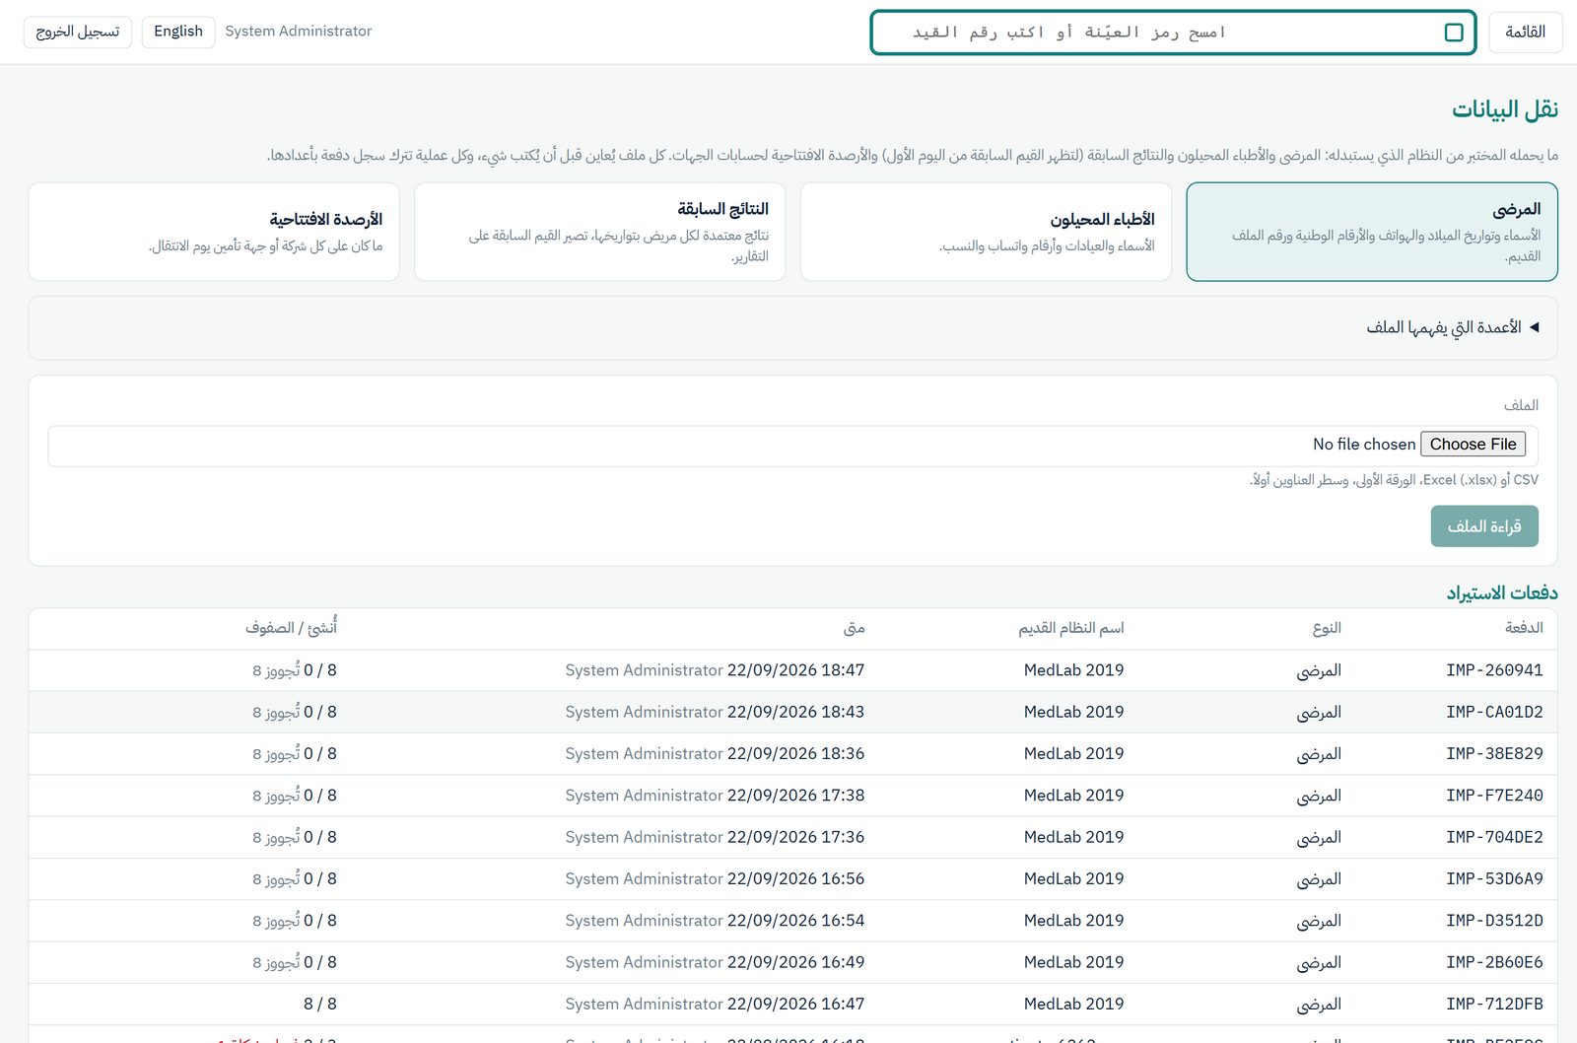Select the النتائج السابقة import type card
This screenshot has height=1043, width=1577.
click(x=599, y=232)
